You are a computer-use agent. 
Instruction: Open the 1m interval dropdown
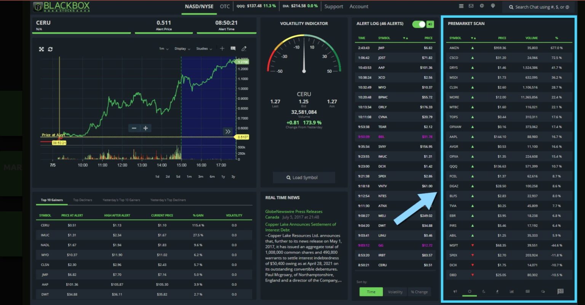164,49
